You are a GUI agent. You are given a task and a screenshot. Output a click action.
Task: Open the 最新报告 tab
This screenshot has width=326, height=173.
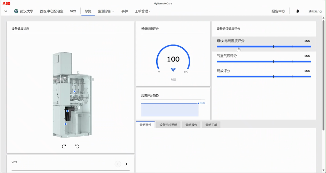click(x=191, y=125)
